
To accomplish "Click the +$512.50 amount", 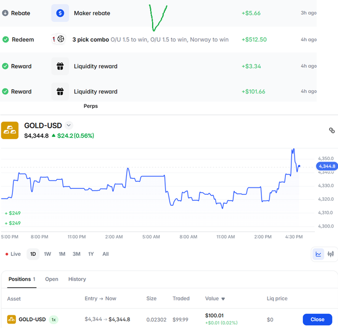I will point(254,40).
